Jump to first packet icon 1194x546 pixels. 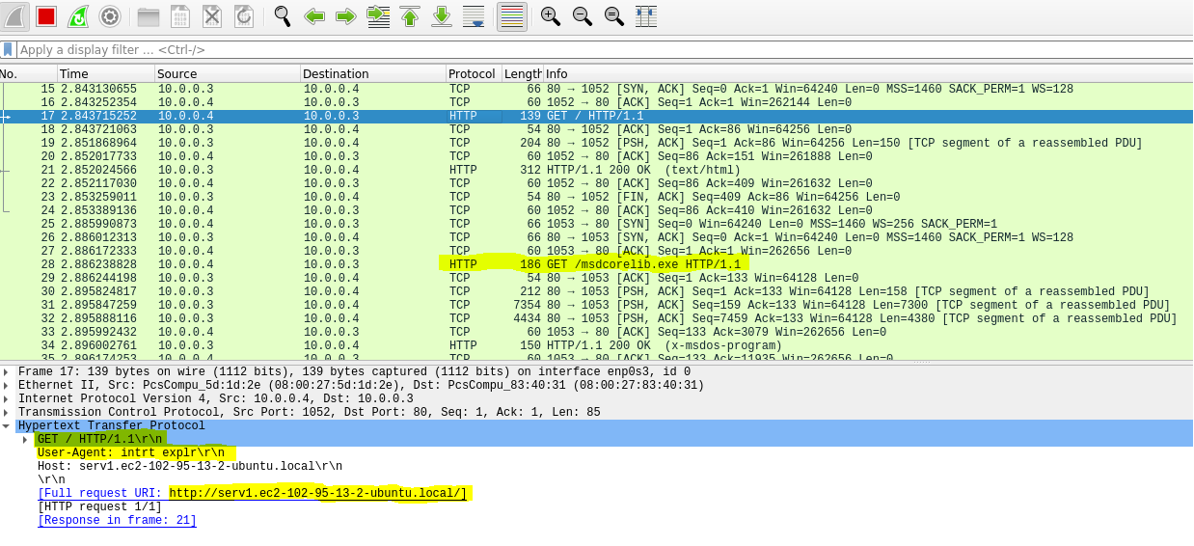[x=410, y=16]
